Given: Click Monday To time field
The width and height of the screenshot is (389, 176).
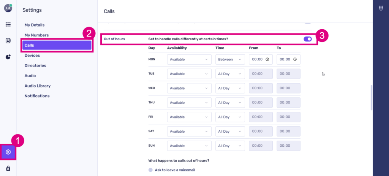Looking at the screenshot, I should (285, 59).
